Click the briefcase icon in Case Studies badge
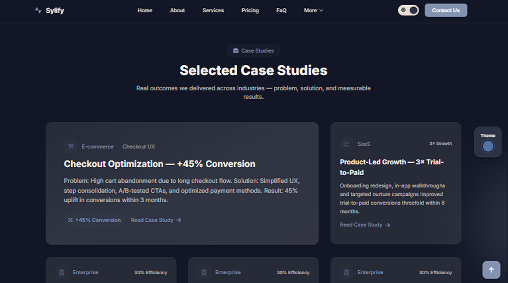Image resolution: width=508 pixels, height=283 pixels. pos(235,51)
